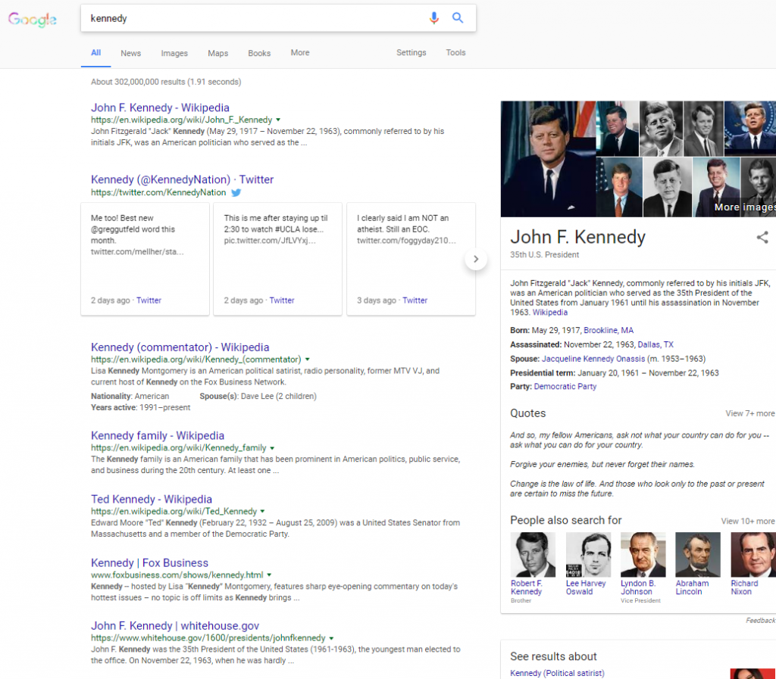Open John F. Kennedy | whitehouse.gov result
The height and width of the screenshot is (679, 776).
click(175, 625)
